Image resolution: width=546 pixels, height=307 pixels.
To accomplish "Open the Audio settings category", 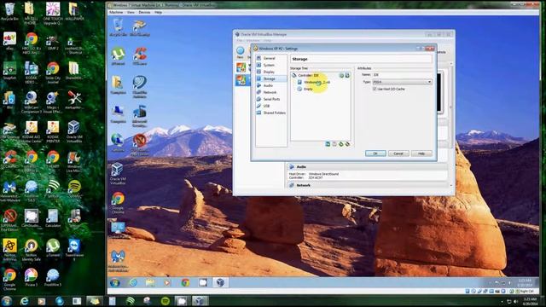I will (268, 85).
